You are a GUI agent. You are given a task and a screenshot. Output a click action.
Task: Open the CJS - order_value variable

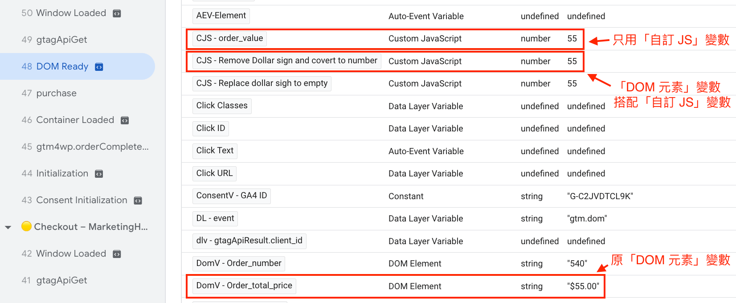pyautogui.click(x=229, y=38)
